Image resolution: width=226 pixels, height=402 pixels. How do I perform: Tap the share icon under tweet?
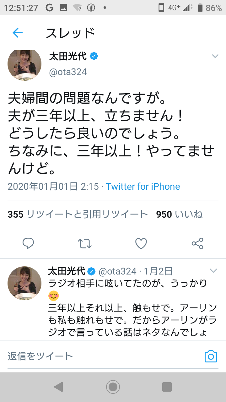tap(197, 243)
